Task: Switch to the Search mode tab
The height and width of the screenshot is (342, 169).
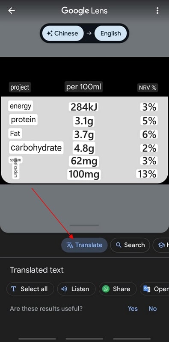Action: [x=130, y=245]
